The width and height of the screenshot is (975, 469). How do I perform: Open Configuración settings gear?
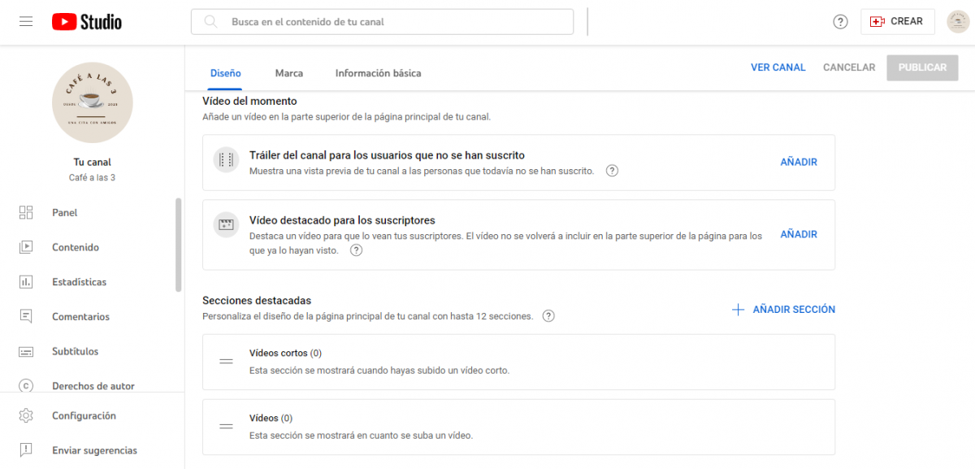click(x=83, y=416)
